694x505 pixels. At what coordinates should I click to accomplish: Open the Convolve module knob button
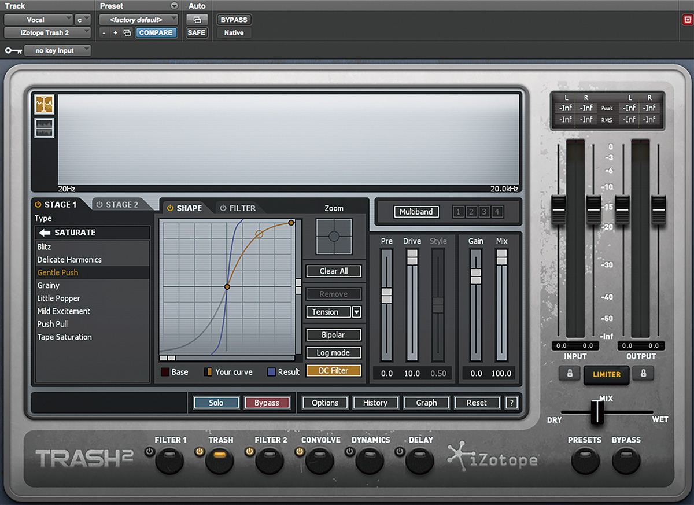pos(320,460)
